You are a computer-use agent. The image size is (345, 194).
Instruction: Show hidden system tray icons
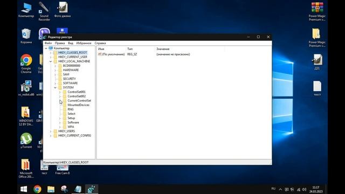coord(280,189)
